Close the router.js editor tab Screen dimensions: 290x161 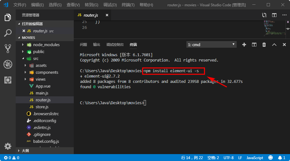click(107, 15)
